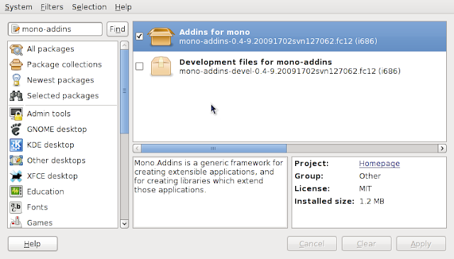Click the Help button at bottom
This screenshot has height=259, width=454.
(33, 243)
